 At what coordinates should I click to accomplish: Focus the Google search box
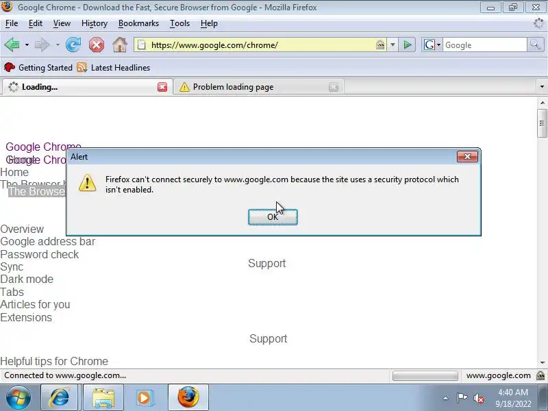click(485, 45)
